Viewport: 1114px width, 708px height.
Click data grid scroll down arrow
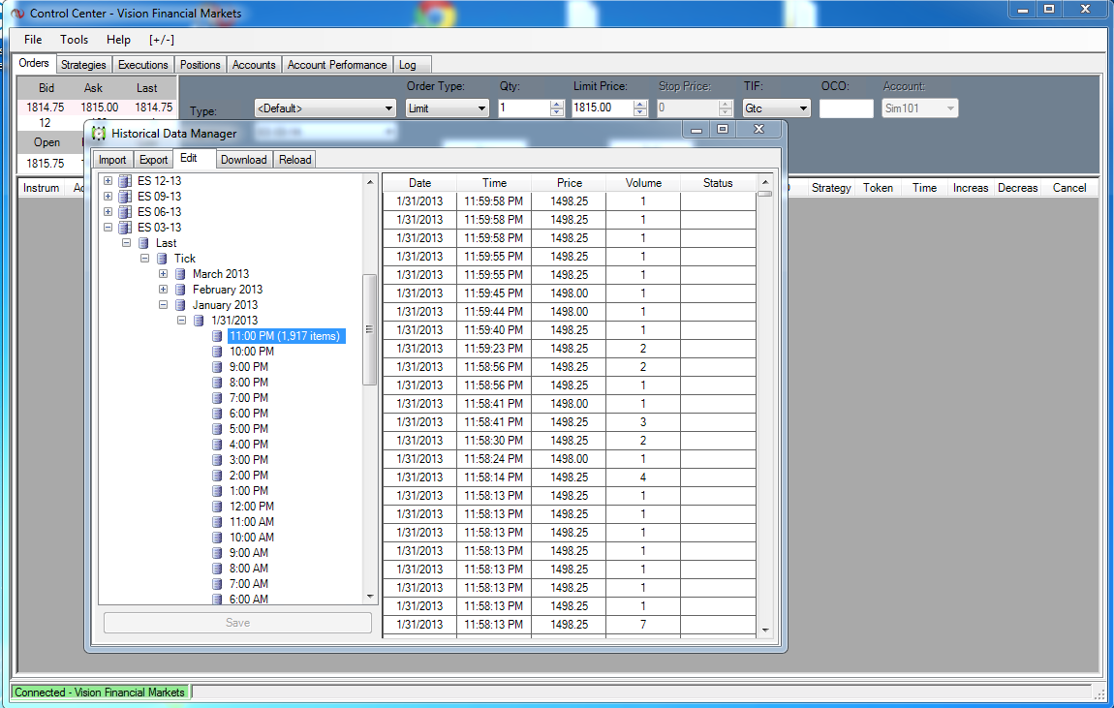pyautogui.click(x=765, y=630)
